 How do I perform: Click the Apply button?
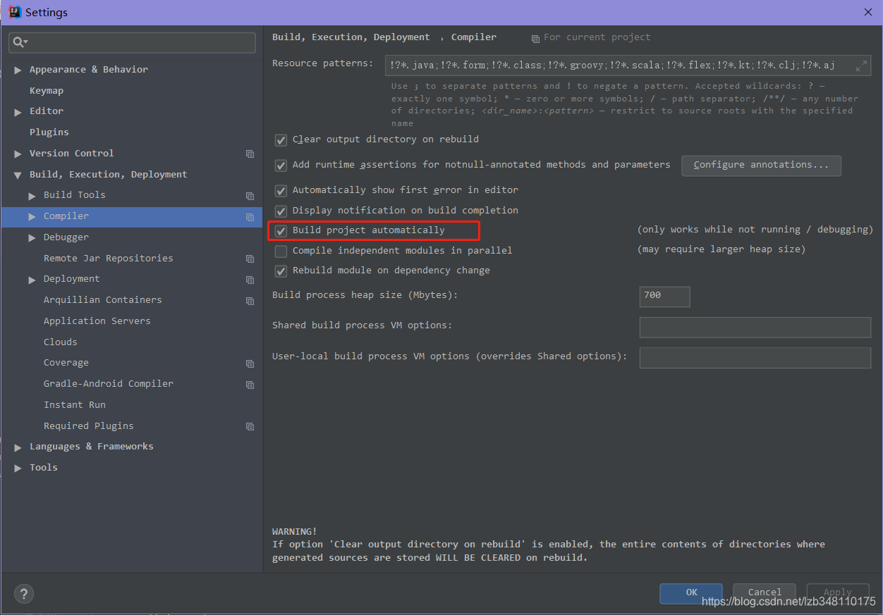point(838,592)
